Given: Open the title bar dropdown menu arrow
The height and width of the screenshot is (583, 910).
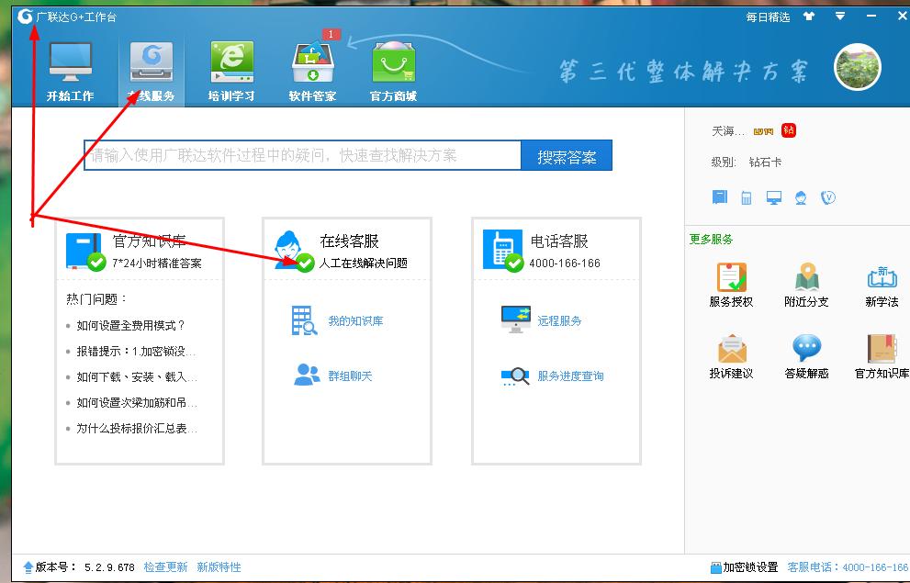Looking at the screenshot, I should (840, 17).
